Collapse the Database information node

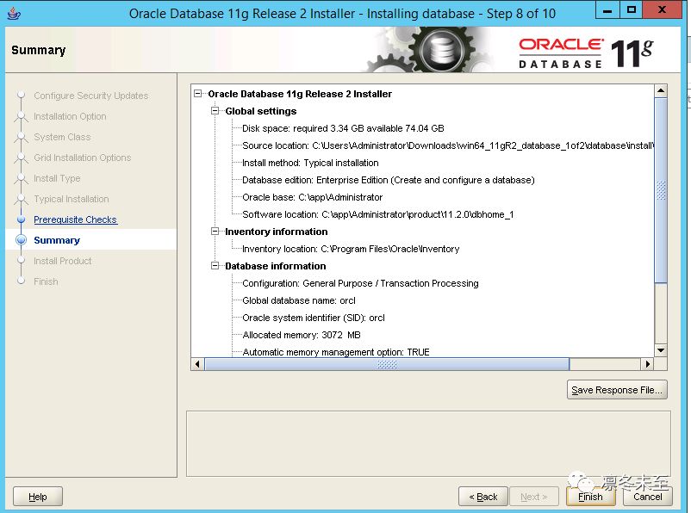[215, 265]
